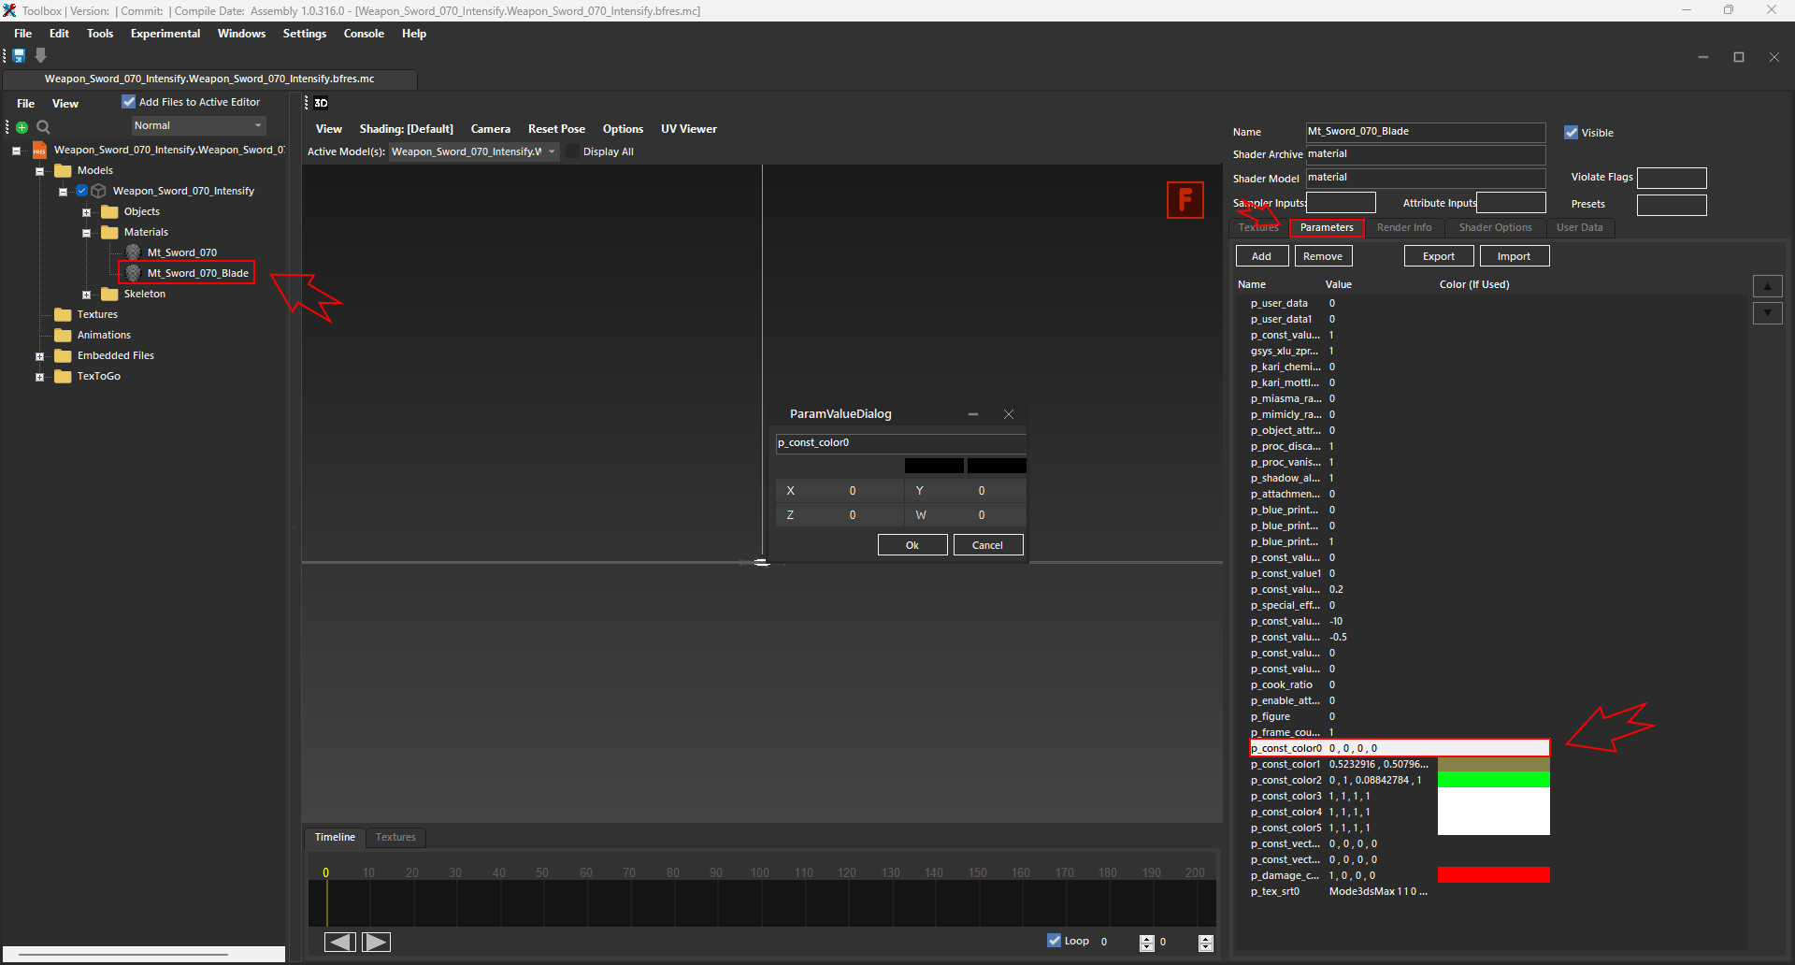Open the search magnifier in file panel

(x=43, y=127)
